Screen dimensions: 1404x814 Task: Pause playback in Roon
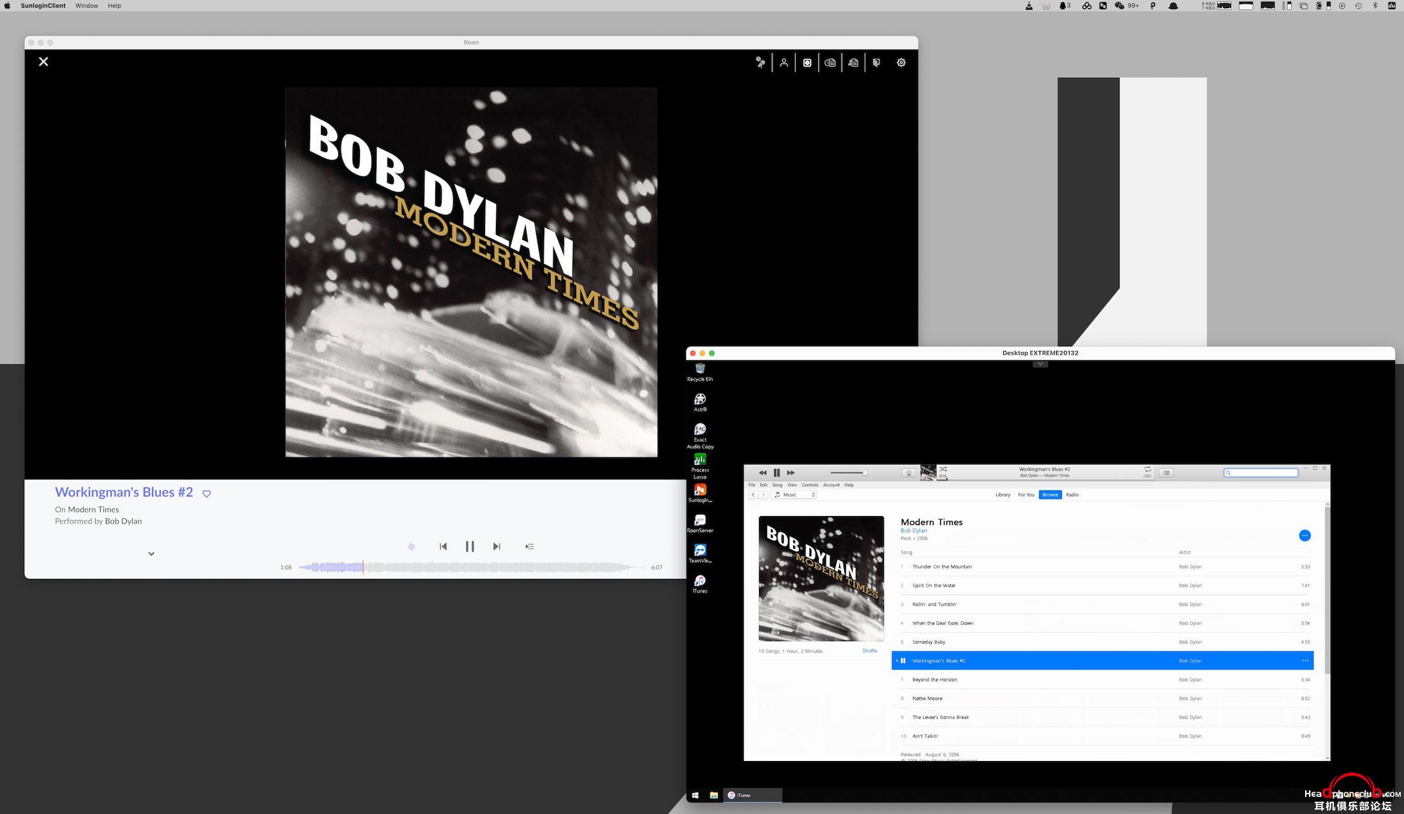pos(470,547)
